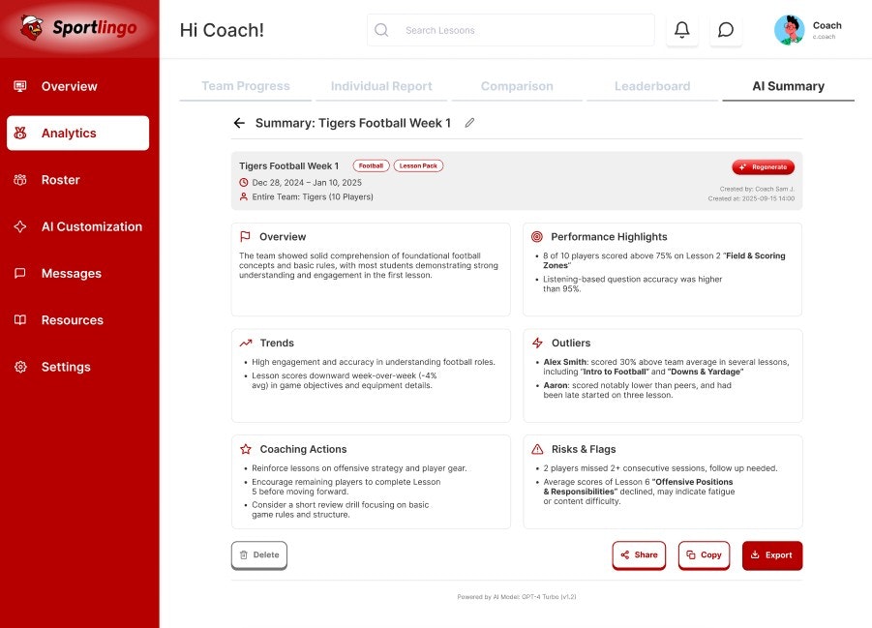Delete this summary
This screenshot has height=628, width=872.
click(x=259, y=555)
